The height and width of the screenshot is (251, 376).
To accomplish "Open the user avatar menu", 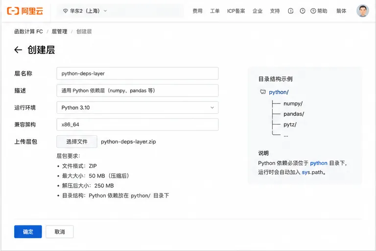I will pyautogui.click(x=363, y=11).
